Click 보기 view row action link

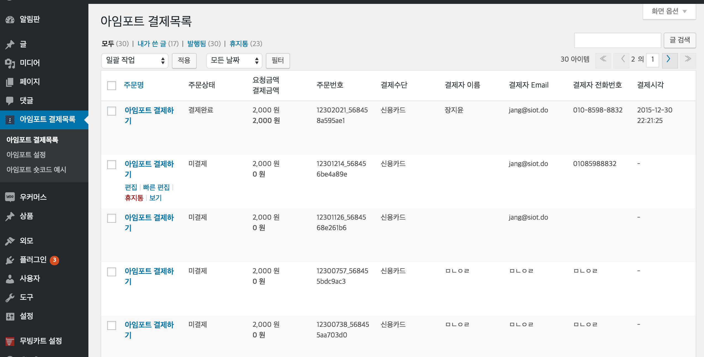155,198
